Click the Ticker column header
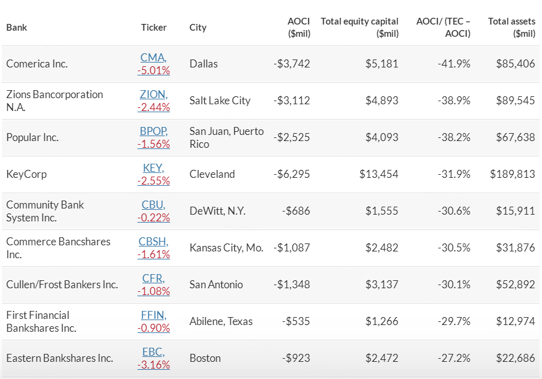 click(x=153, y=28)
